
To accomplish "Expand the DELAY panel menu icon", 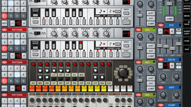I will [180, 60].
